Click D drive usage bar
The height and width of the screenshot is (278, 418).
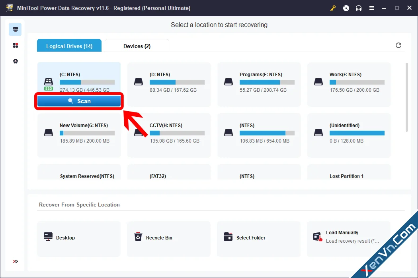(177, 82)
